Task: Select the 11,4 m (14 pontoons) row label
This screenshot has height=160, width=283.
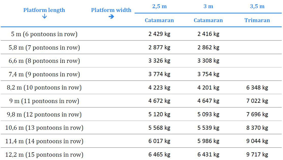Action: 44,141
